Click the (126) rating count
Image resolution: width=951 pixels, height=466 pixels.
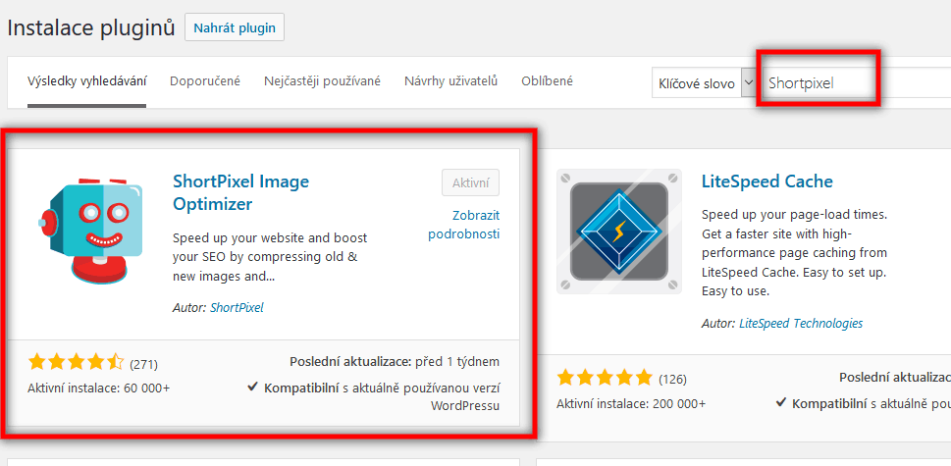(x=672, y=380)
